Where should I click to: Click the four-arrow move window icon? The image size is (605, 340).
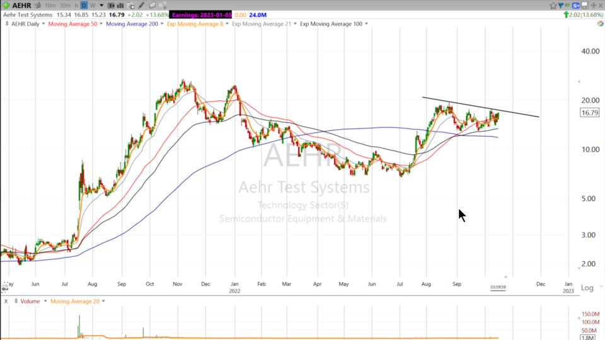[x=594, y=6]
